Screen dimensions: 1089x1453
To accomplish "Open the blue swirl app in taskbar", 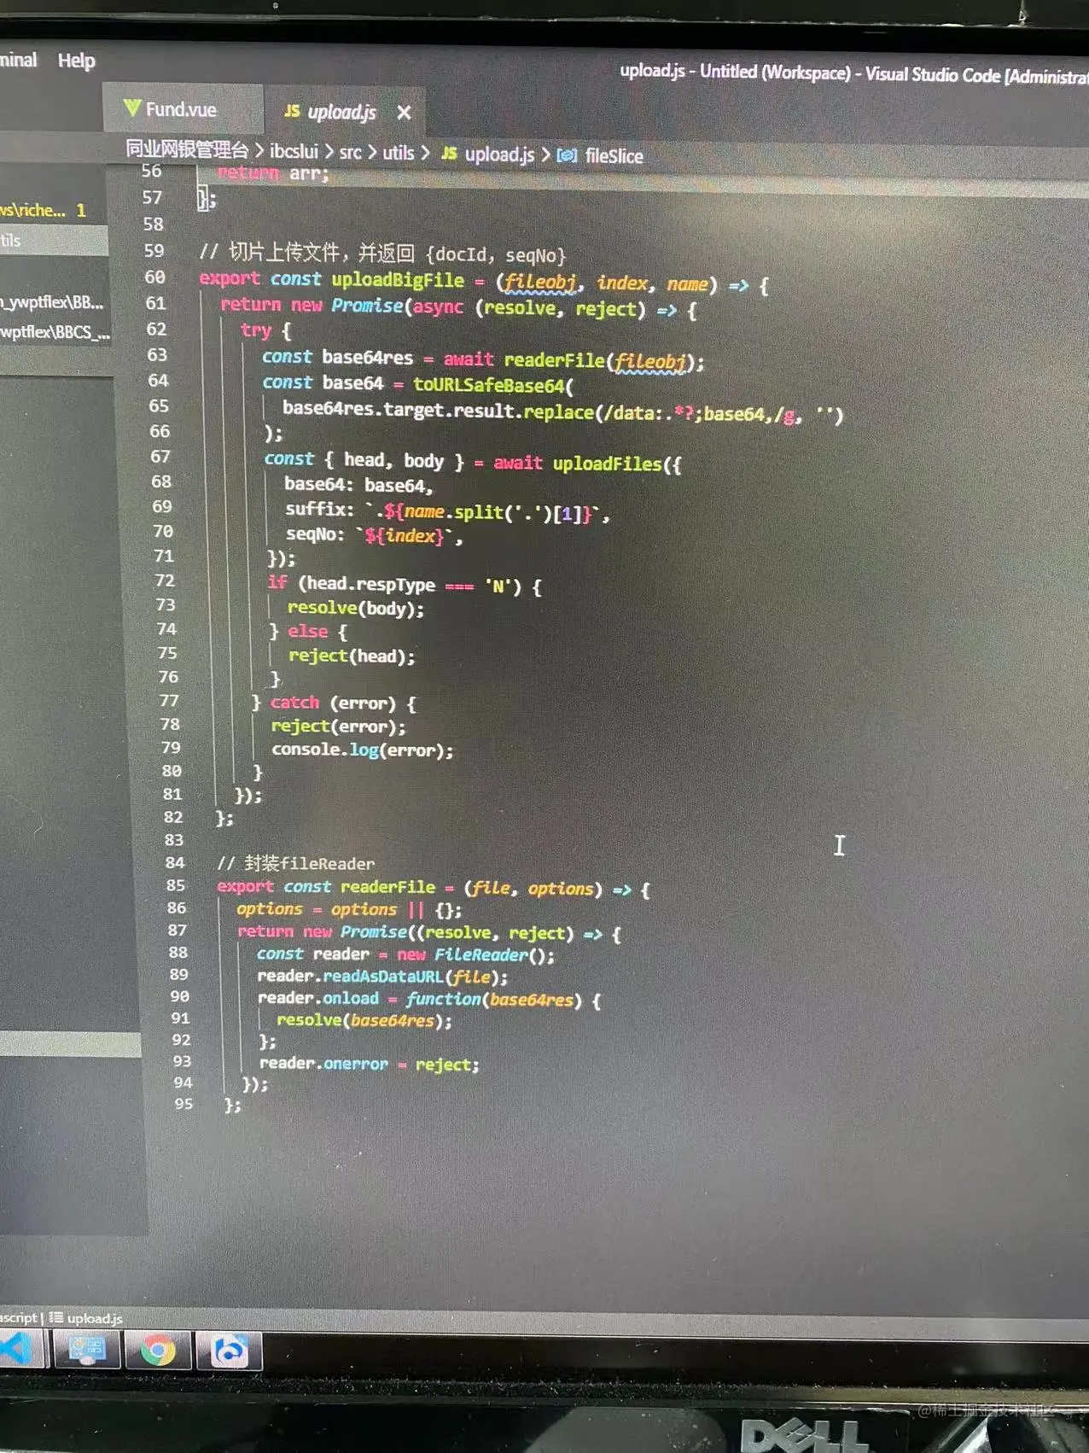I will click(x=229, y=1351).
